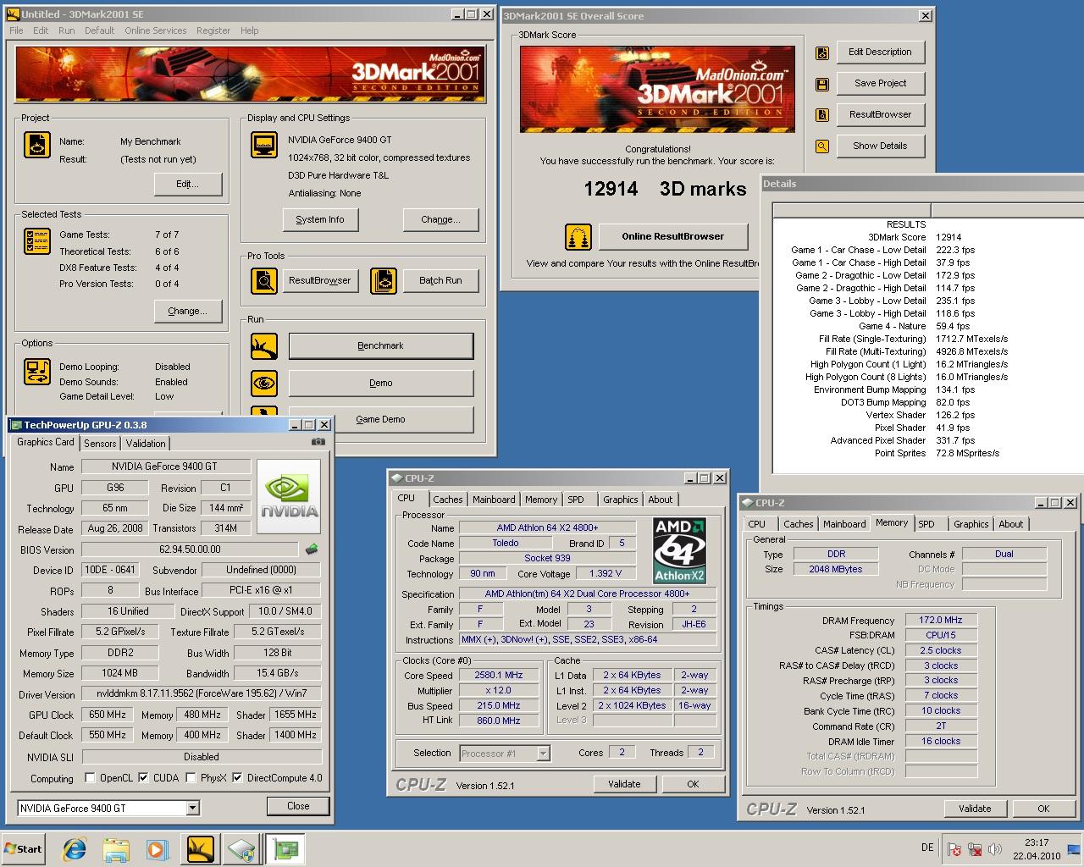Click the ResultBrowser icon in Overall Score window
The width and height of the screenshot is (1084, 867).
click(x=821, y=115)
